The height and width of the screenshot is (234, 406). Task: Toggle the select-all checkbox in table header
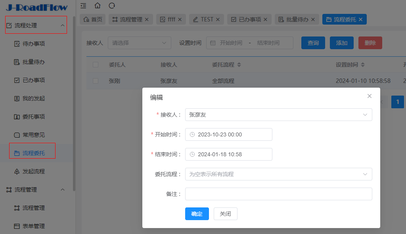[96, 65]
